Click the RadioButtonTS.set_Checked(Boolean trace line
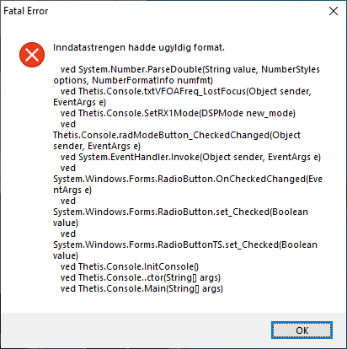 185,244
